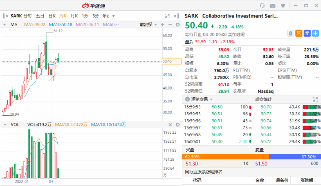Image resolution: width=321 pixels, height=186 pixels.
Task: Open VOL indicator settings gear
Action: click(x=178, y=125)
